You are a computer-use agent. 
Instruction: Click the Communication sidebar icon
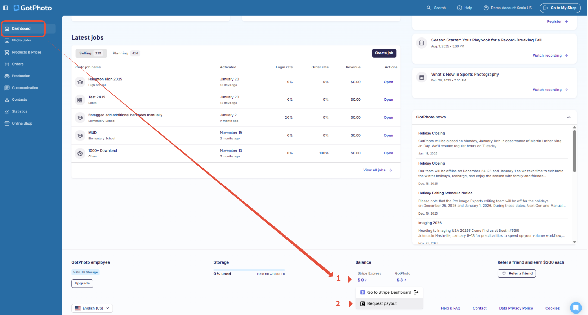[7, 88]
